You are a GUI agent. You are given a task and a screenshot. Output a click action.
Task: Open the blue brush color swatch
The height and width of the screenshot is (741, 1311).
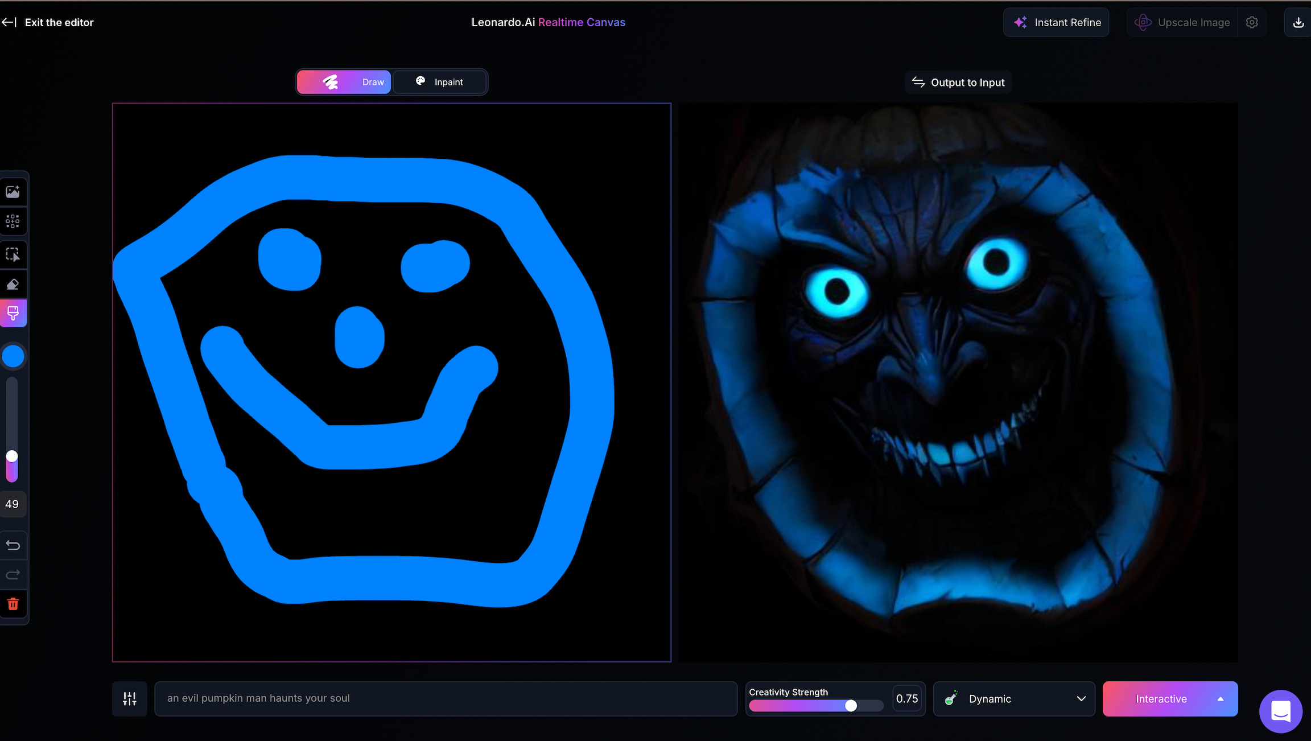click(x=13, y=356)
